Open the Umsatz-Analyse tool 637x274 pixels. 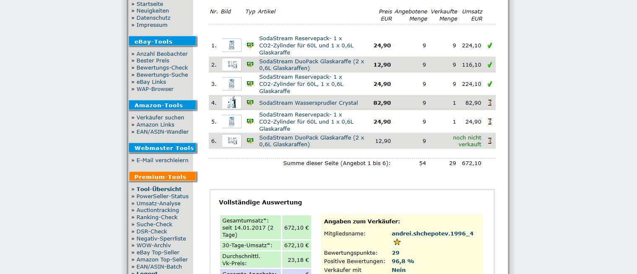coord(159,203)
